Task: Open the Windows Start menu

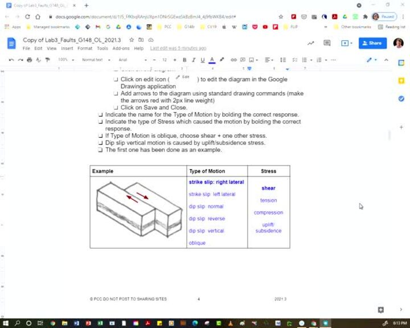Action: point(6,323)
